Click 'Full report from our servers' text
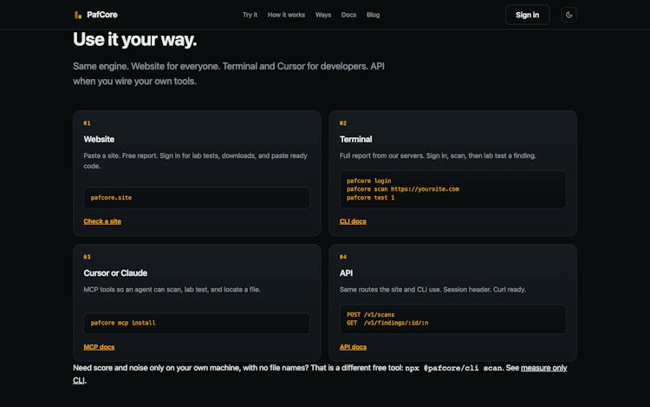This screenshot has height=407, width=650. click(x=438, y=156)
